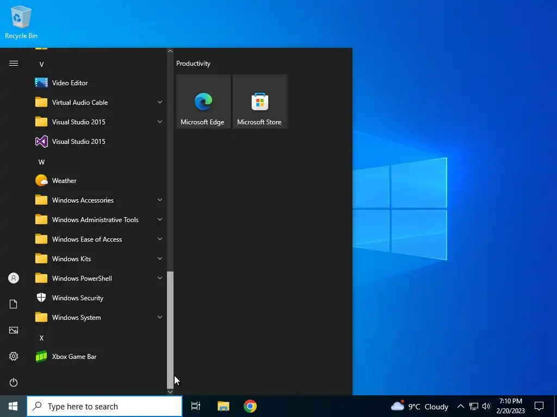Image resolution: width=557 pixels, height=417 pixels.
Task: Expand Virtual Audio Cable folder chevron
Action: coord(160,102)
